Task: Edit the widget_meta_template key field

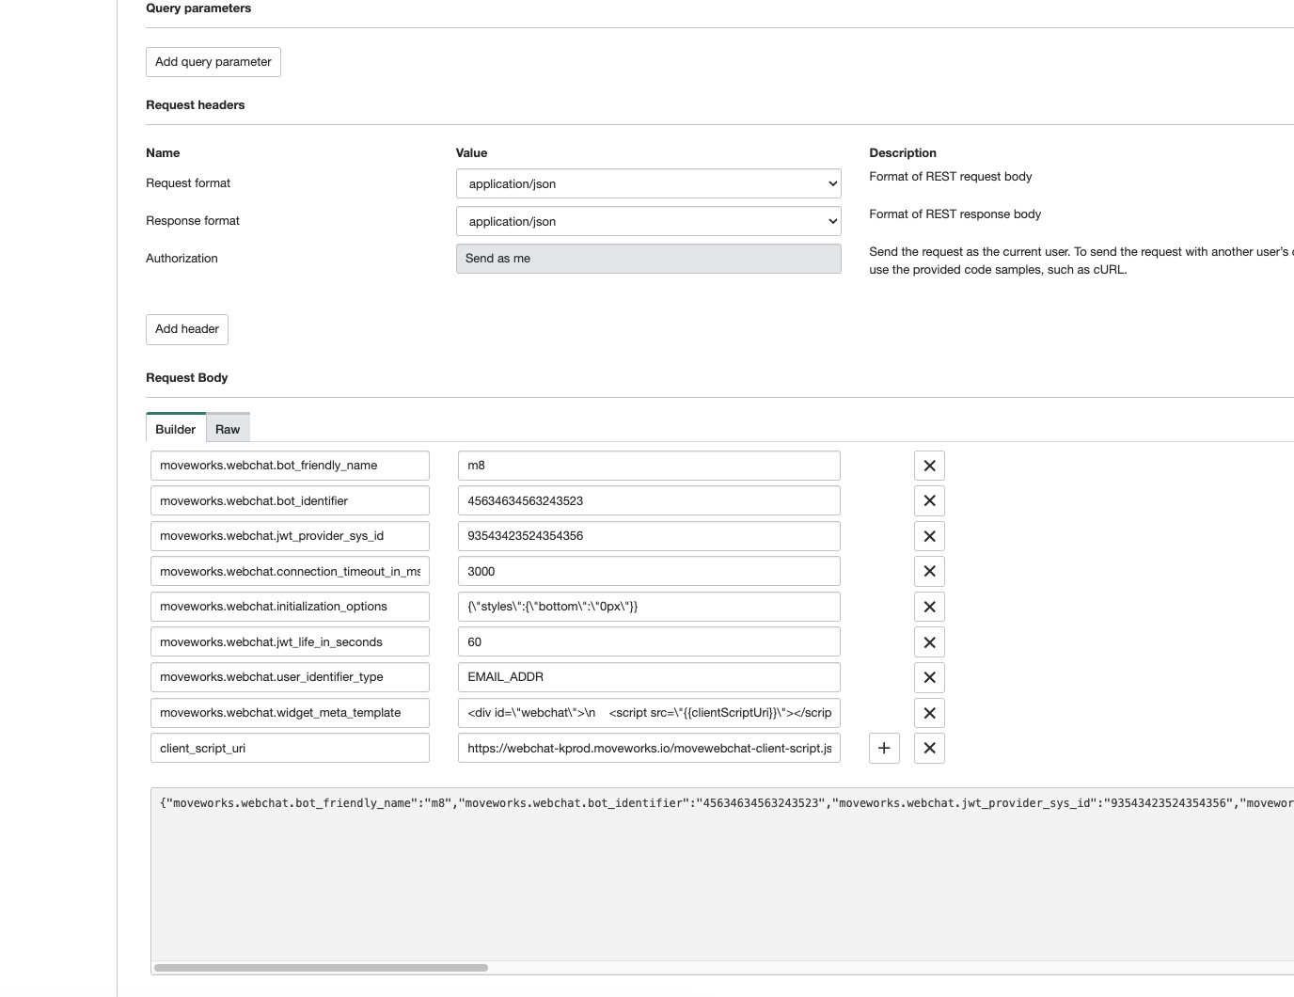Action: 290,713
